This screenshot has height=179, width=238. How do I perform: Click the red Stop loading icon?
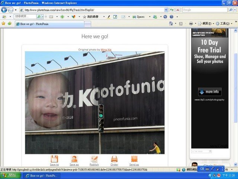[178, 10]
